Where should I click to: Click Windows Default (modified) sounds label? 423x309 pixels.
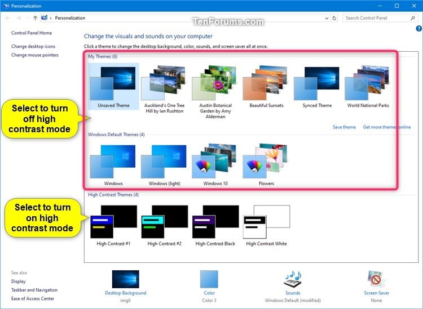point(293,301)
